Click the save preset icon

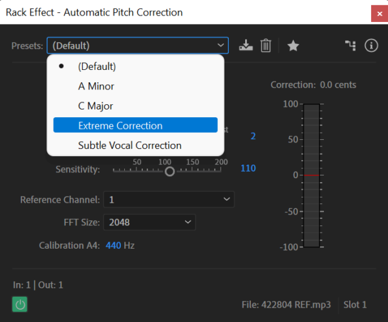tap(246, 45)
